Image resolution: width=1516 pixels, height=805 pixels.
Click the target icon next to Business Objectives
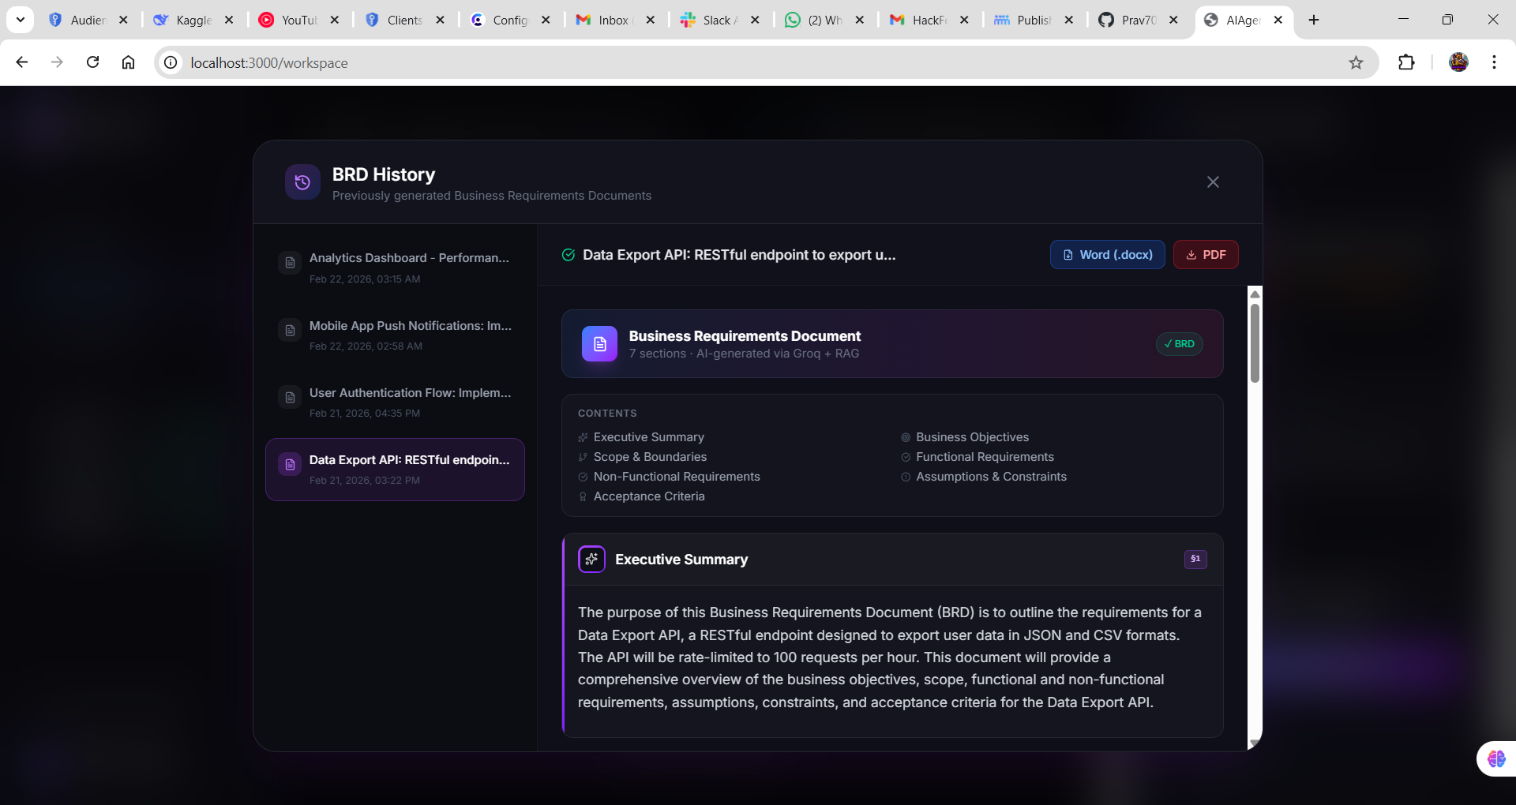point(906,437)
